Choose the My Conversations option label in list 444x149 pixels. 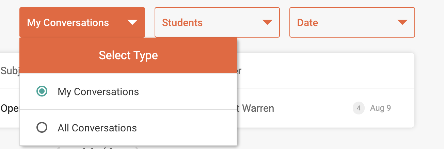pos(98,92)
